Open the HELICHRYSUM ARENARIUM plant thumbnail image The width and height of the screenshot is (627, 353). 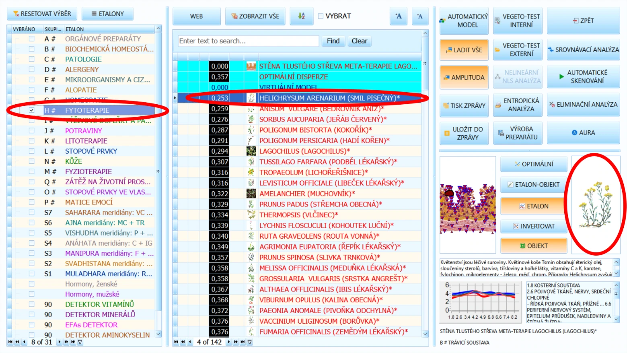596,204
